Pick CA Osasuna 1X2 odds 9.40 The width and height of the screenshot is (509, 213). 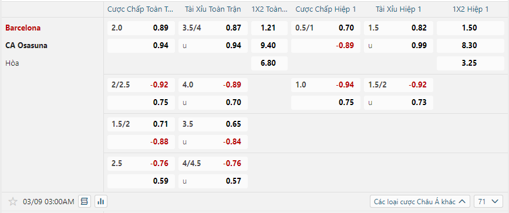[269, 46]
